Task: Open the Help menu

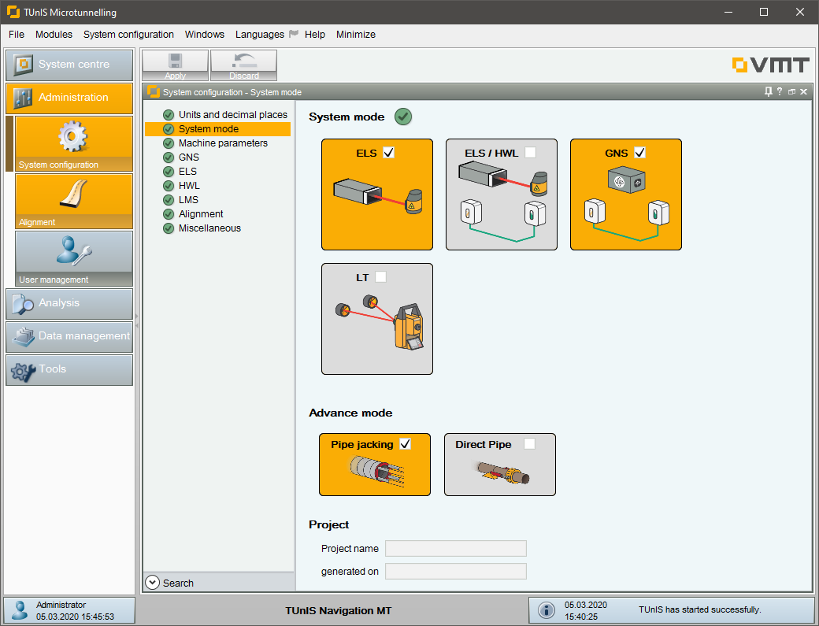Action: tap(315, 35)
